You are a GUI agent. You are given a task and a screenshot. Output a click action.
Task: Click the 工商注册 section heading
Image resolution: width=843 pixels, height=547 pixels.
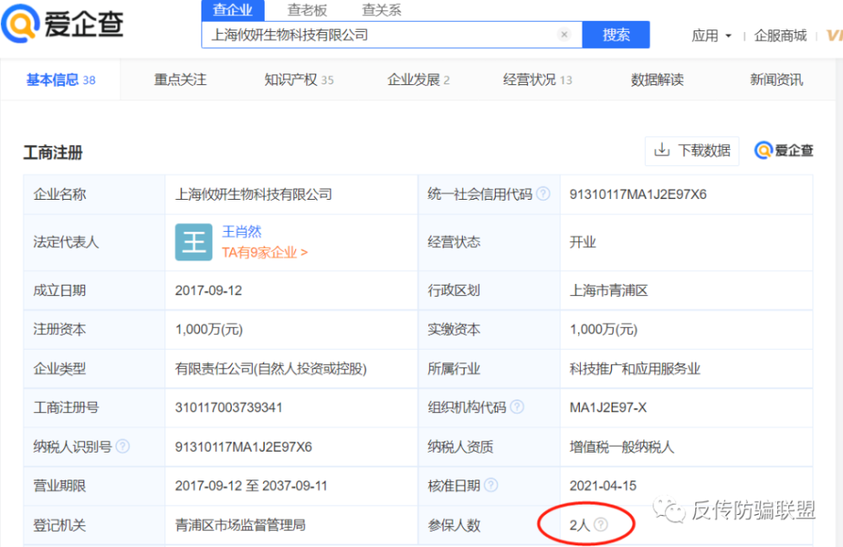tap(52, 153)
